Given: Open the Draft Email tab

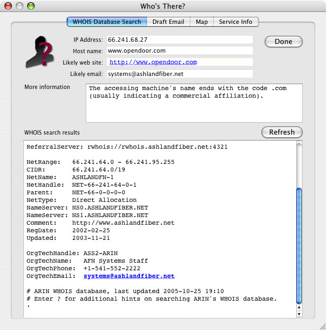Looking at the screenshot, I should 168,22.
